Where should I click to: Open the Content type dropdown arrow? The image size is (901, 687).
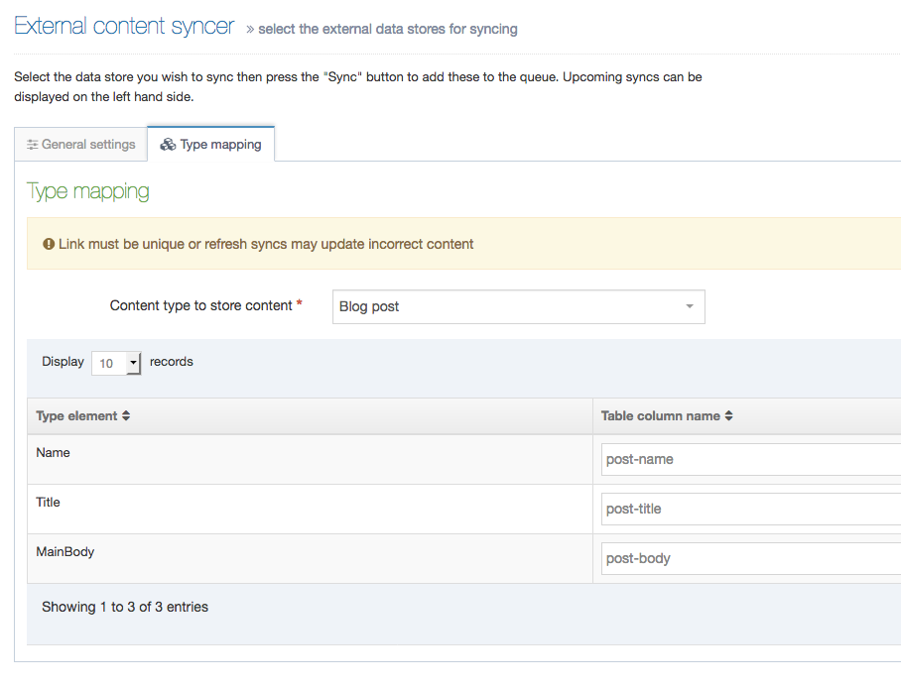pyautogui.click(x=690, y=307)
